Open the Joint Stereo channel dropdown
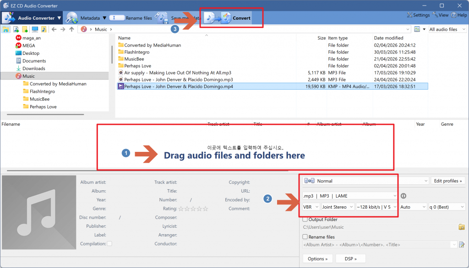Image resolution: width=469 pixels, height=268 pixels. [338, 207]
